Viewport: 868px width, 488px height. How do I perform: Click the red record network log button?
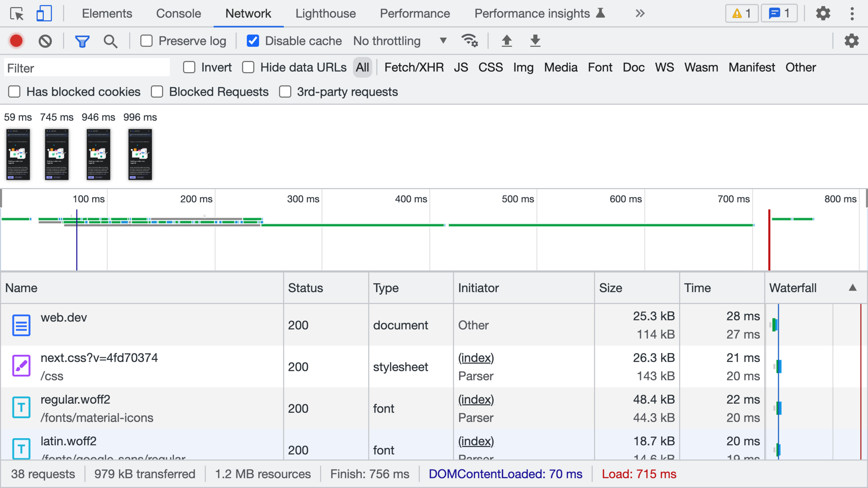(16, 41)
